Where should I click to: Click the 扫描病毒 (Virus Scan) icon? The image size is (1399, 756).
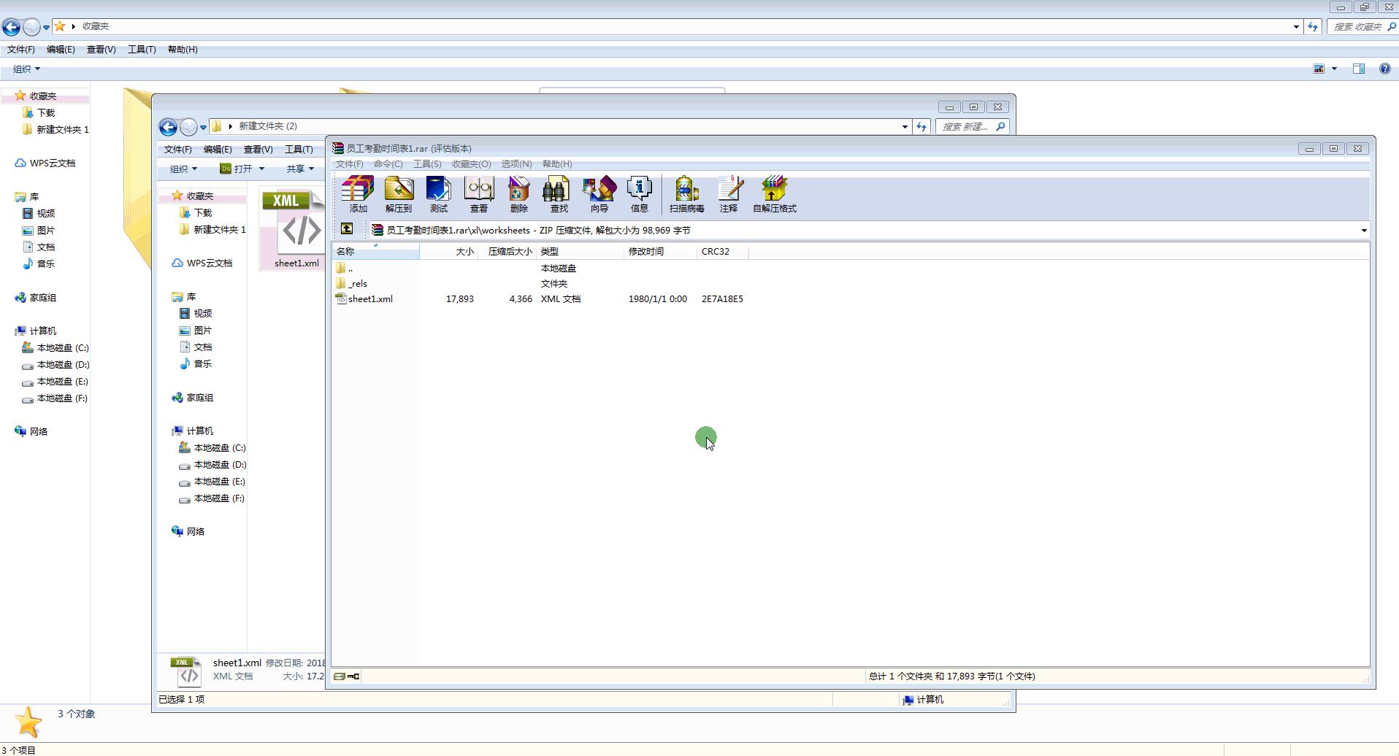[x=686, y=194]
